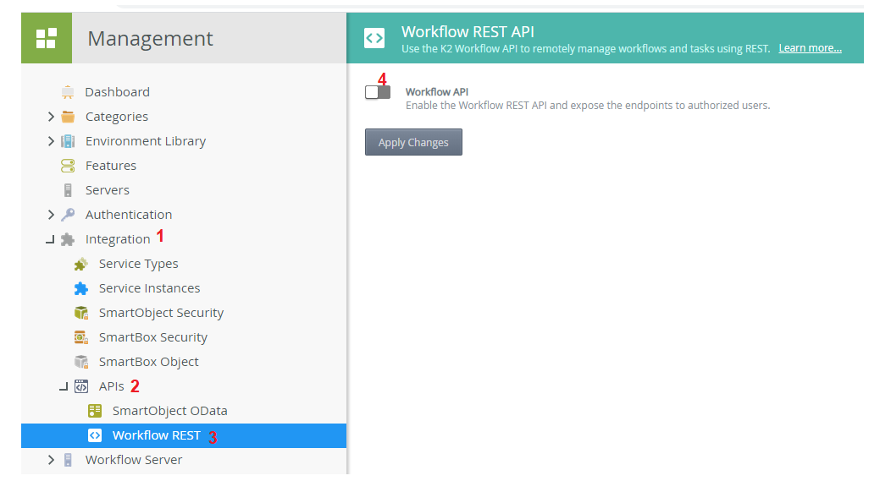
Task: Open the Learn more link
Action: click(810, 48)
